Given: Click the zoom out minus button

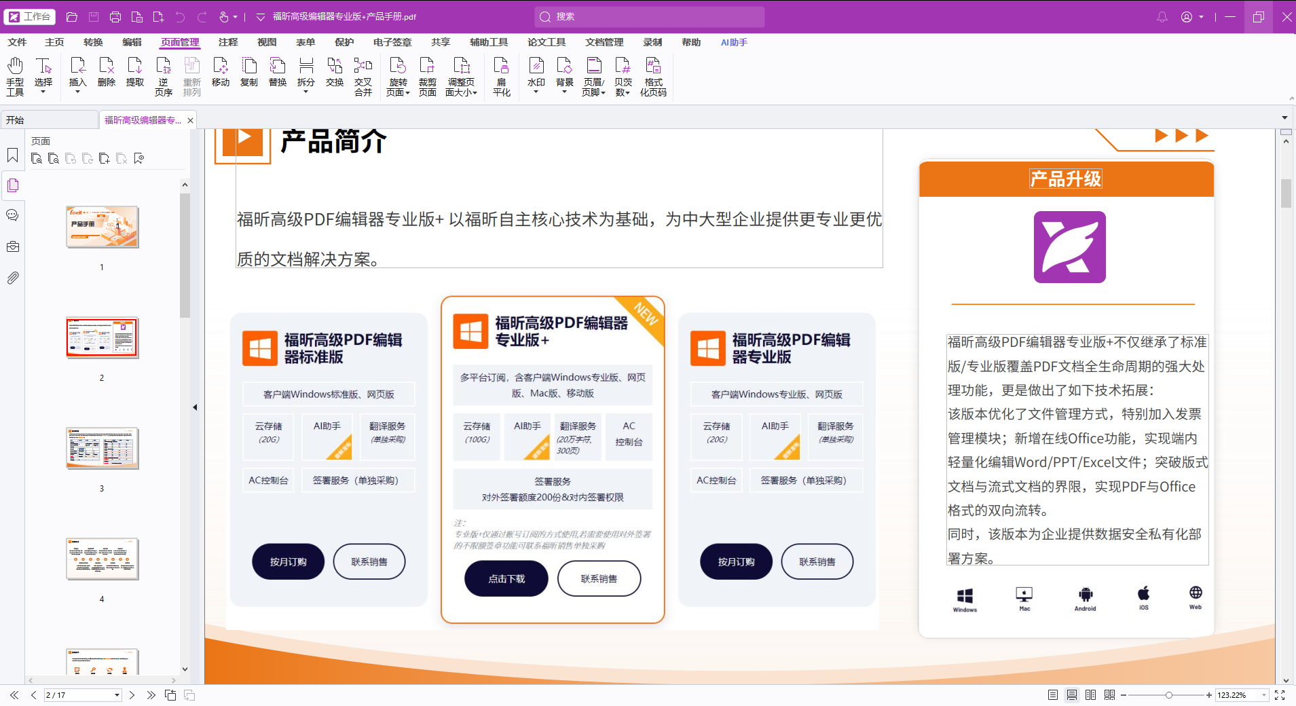Looking at the screenshot, I should click(x=1124, y=695).
